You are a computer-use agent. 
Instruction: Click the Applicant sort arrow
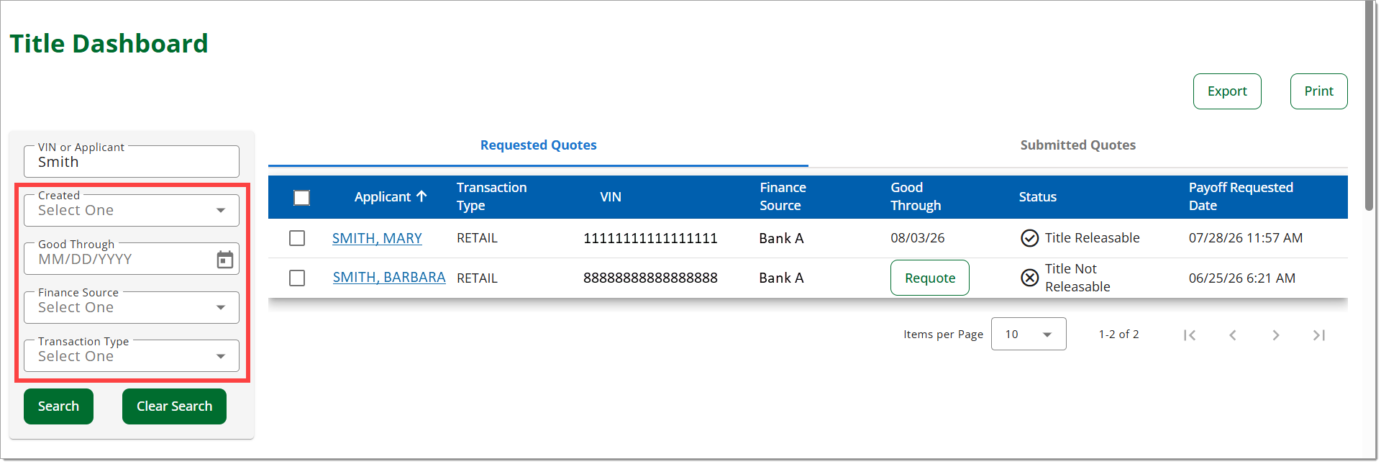pos(421,196)
